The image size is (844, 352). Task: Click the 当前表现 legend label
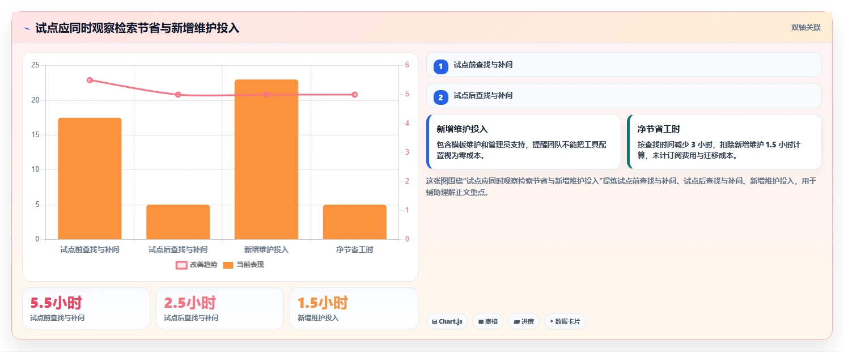[250, 265]
